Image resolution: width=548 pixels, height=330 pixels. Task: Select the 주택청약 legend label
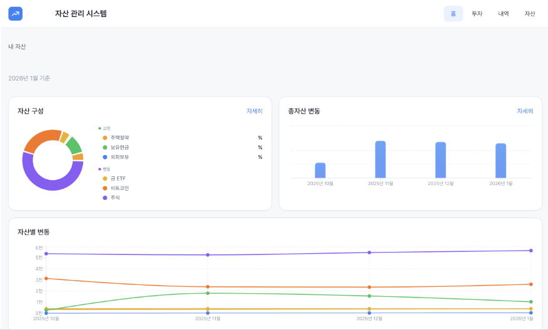tap(120, 138)
